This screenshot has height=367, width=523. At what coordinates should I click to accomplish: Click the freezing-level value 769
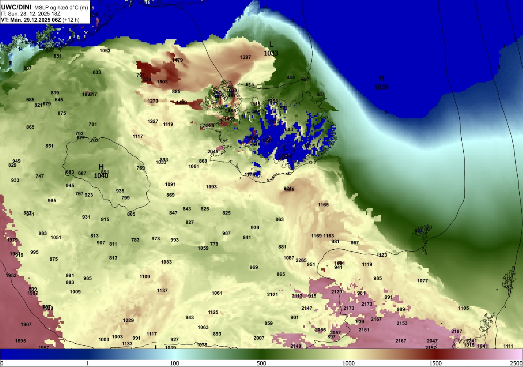click(141, 168)
